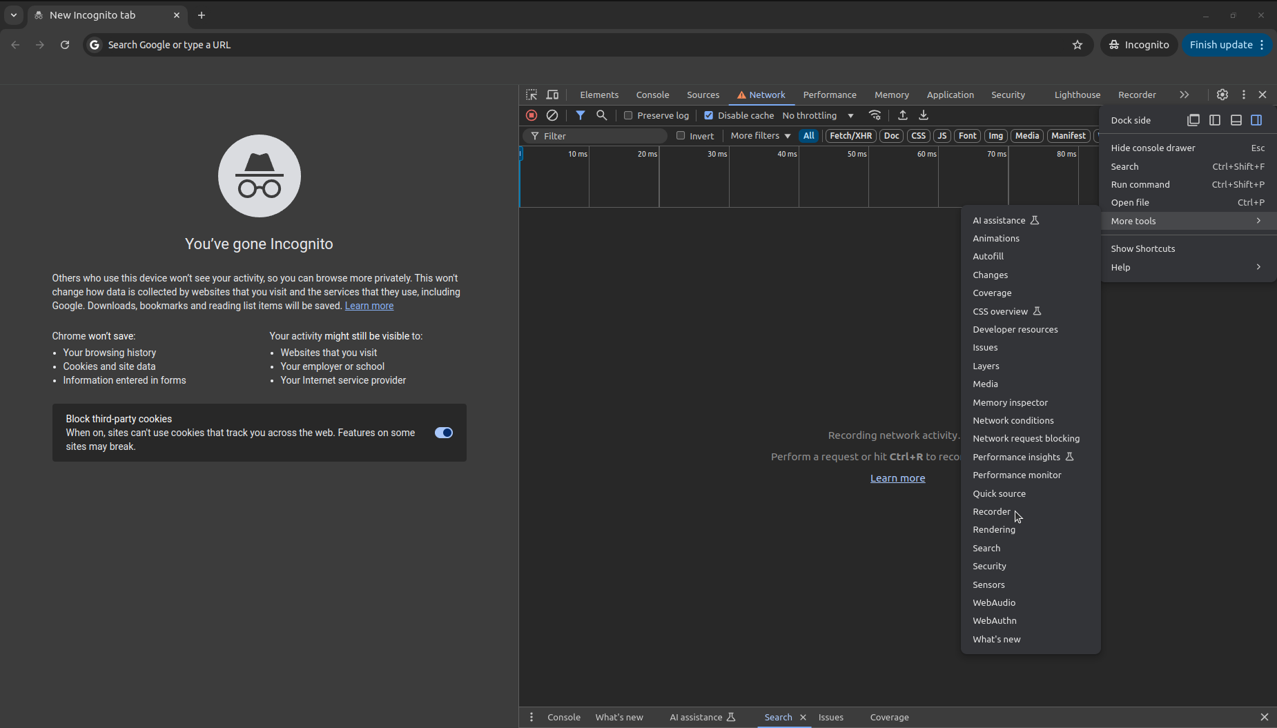Open the No throttling dropdown
Screen dimensions: 1277x728
(x=818, y=115)
